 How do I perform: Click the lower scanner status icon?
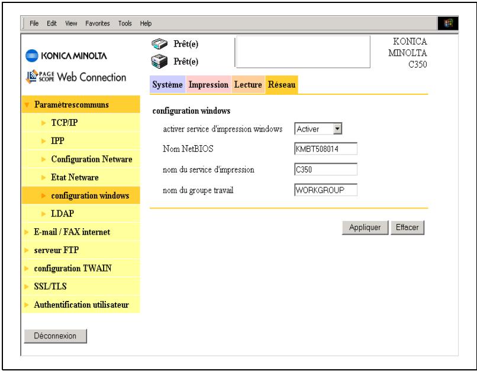pyautogui.click(x=159, y=61)
